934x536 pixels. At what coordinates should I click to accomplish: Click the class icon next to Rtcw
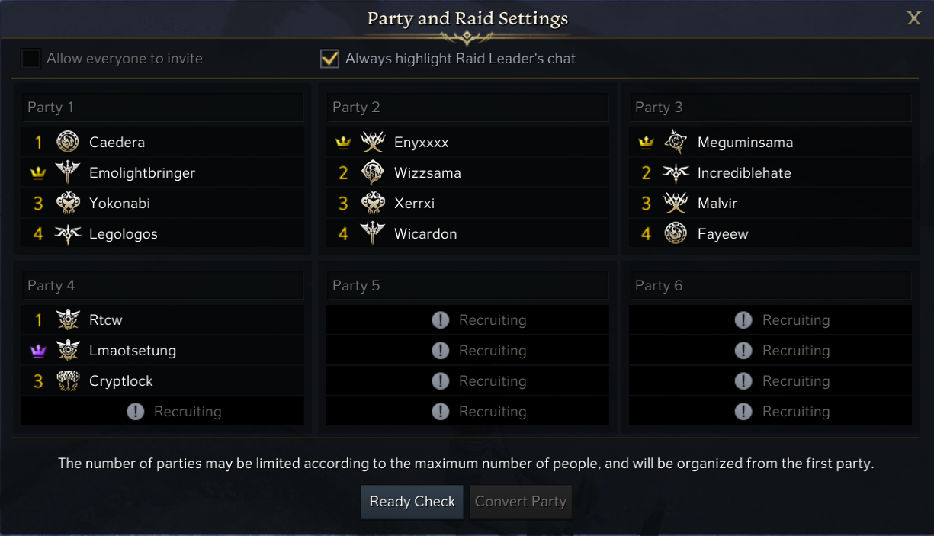(68, 320)
